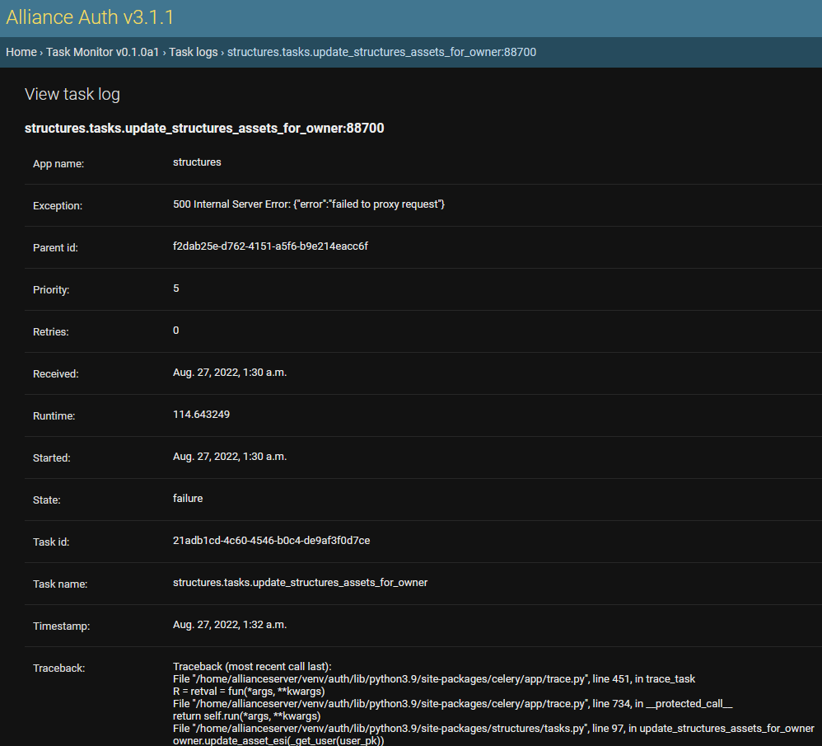
Task: Select the line Traceback (most recent call last)
Action: tap(252, 666)
